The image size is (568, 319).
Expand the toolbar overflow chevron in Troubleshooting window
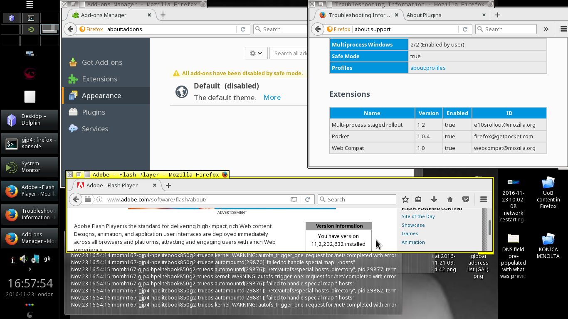click(x=546, y=29)
